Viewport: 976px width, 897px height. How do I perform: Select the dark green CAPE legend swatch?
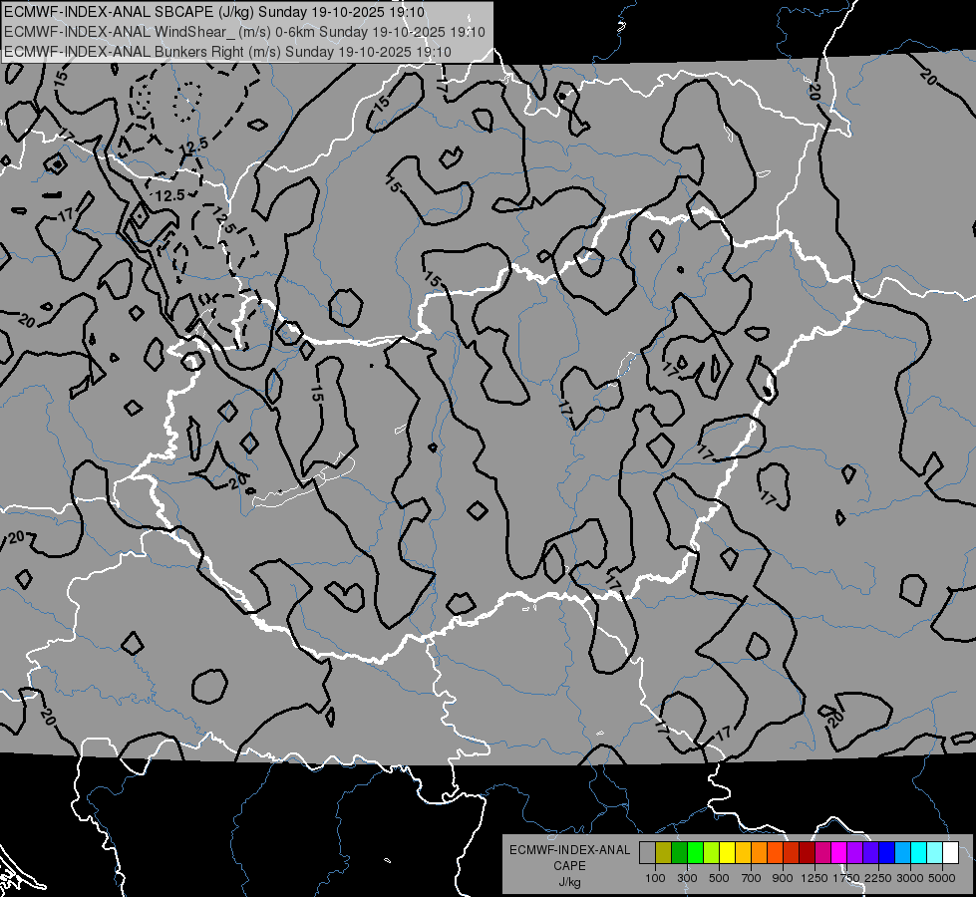coord(679,853)
